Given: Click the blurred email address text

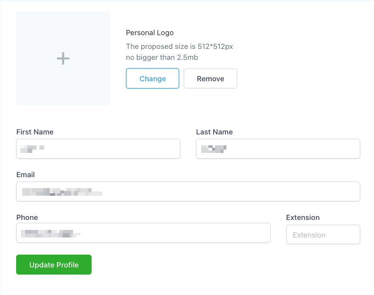Looking at the screenshot, I should coord(62,192).
